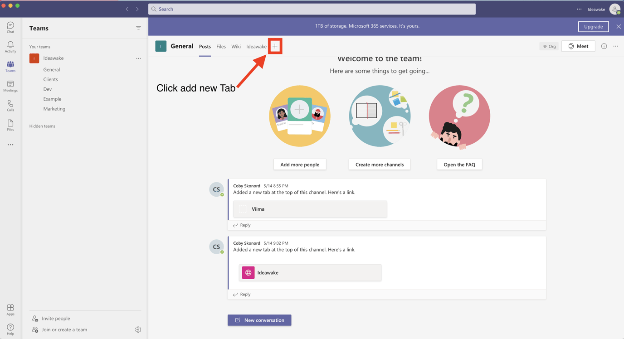Click Invite people link
The image size is (624, 339).
(x=56, y=319)
